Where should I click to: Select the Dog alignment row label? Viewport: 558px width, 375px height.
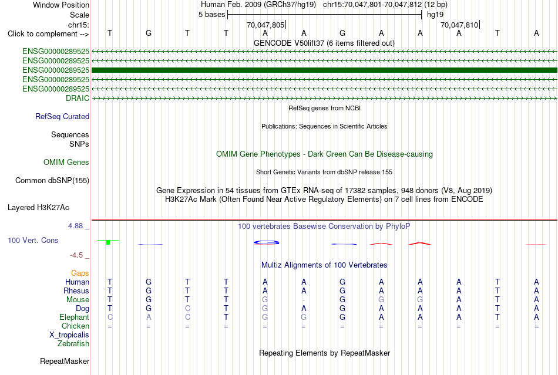point(82,309)
